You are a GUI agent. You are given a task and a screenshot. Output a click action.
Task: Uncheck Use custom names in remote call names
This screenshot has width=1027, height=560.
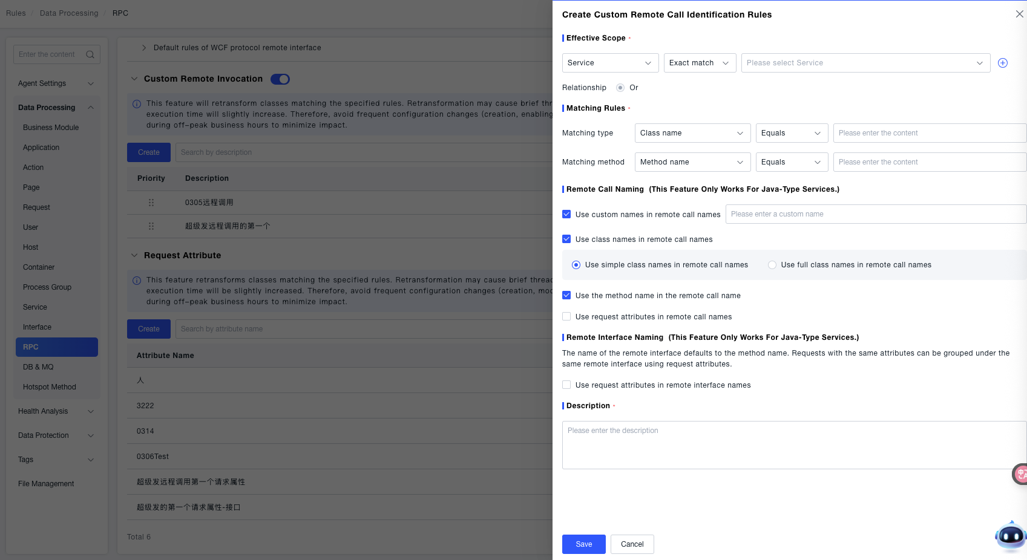566,214
